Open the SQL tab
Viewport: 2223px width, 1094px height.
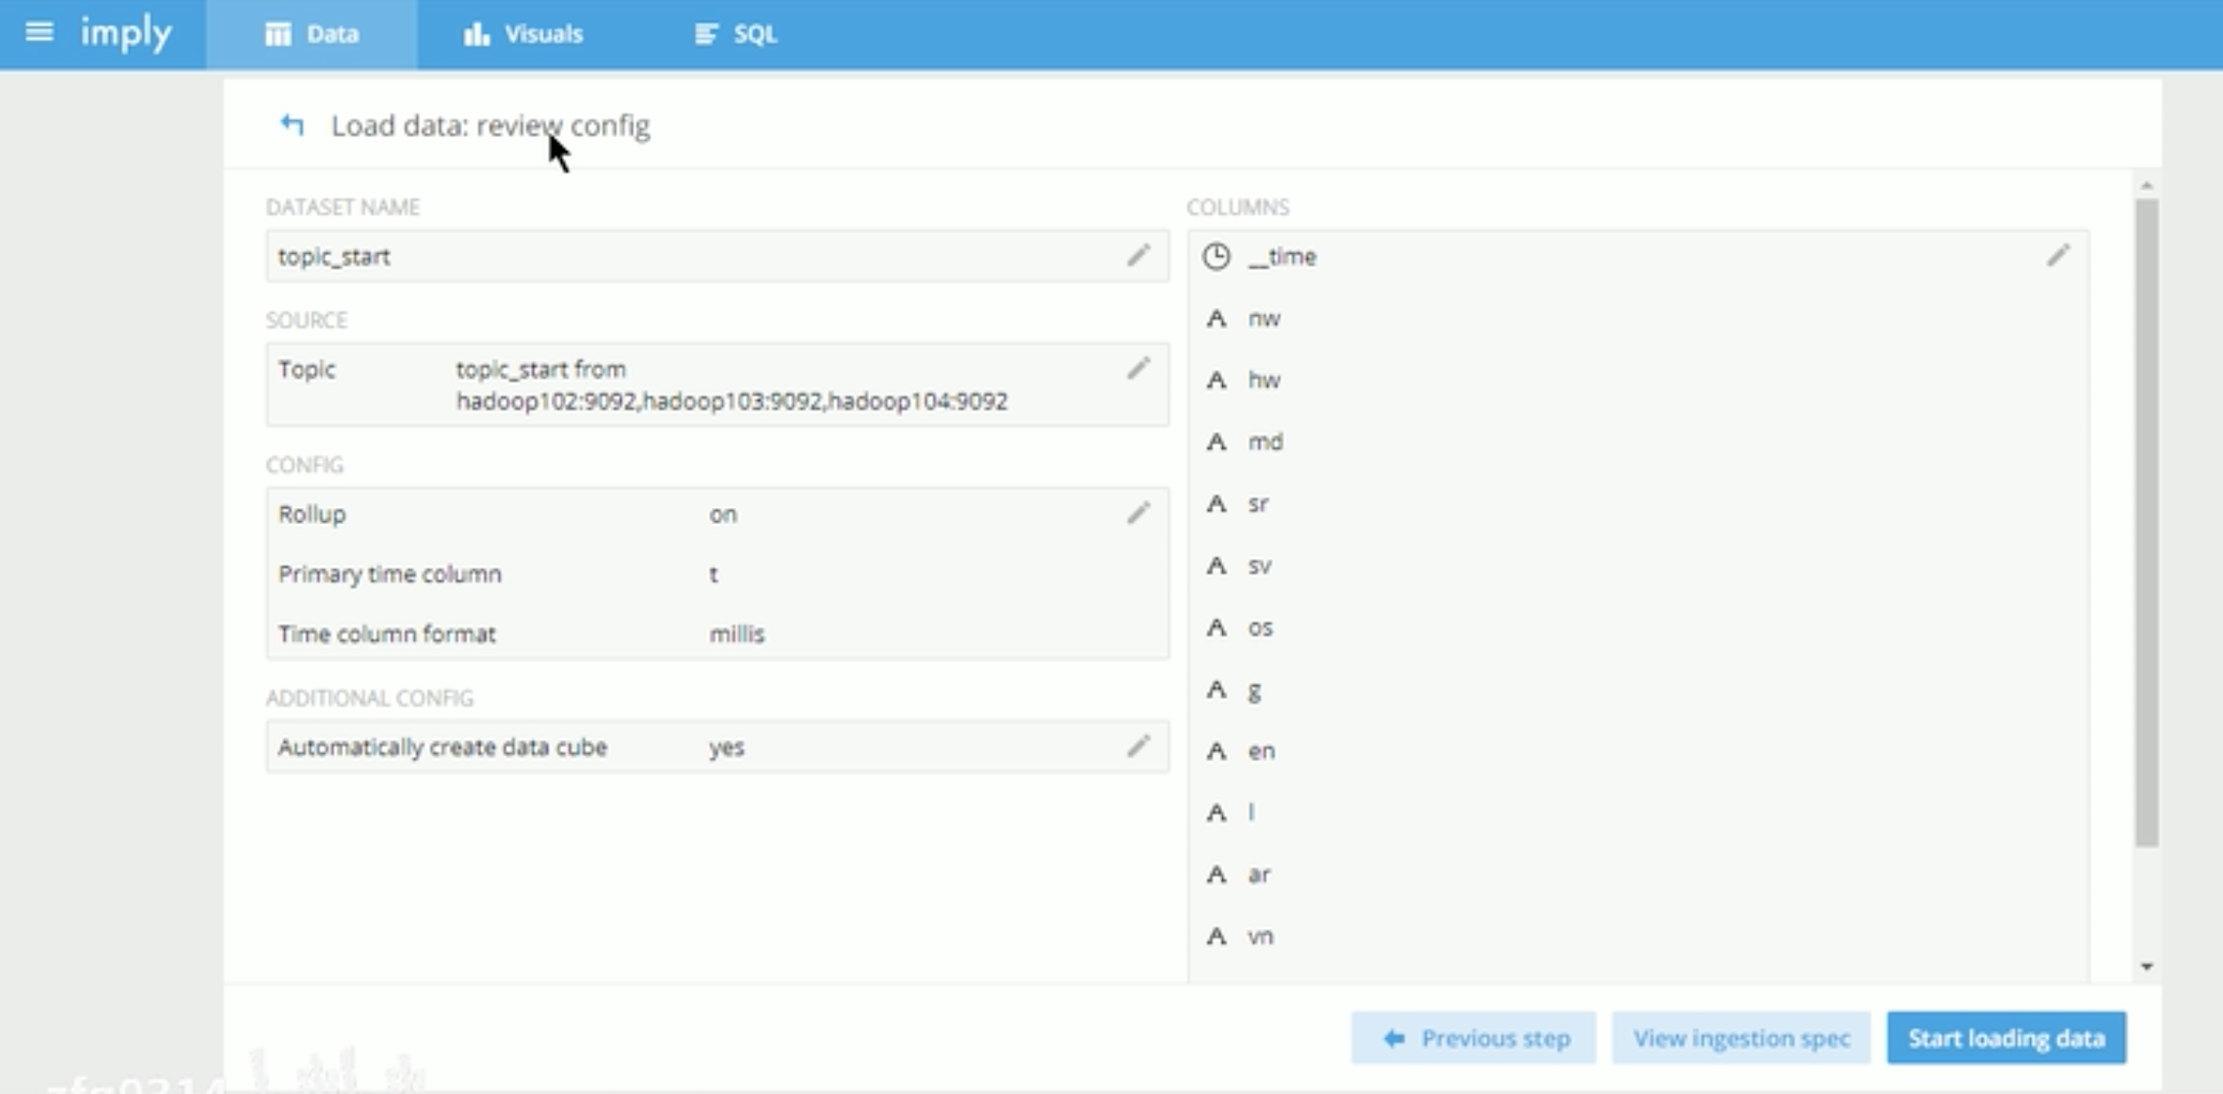pyautogui.click(x=735, y=35)
